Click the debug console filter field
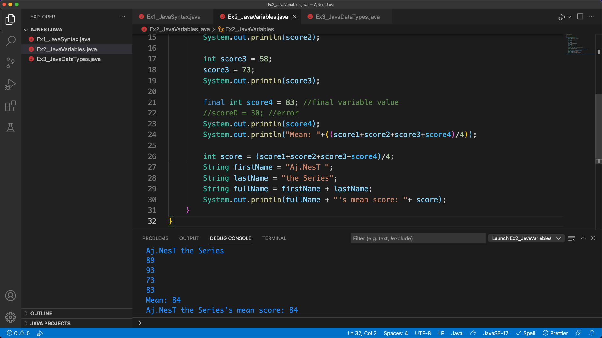The image size is (602, 338). pyautogui.click(x=418, y=238)
